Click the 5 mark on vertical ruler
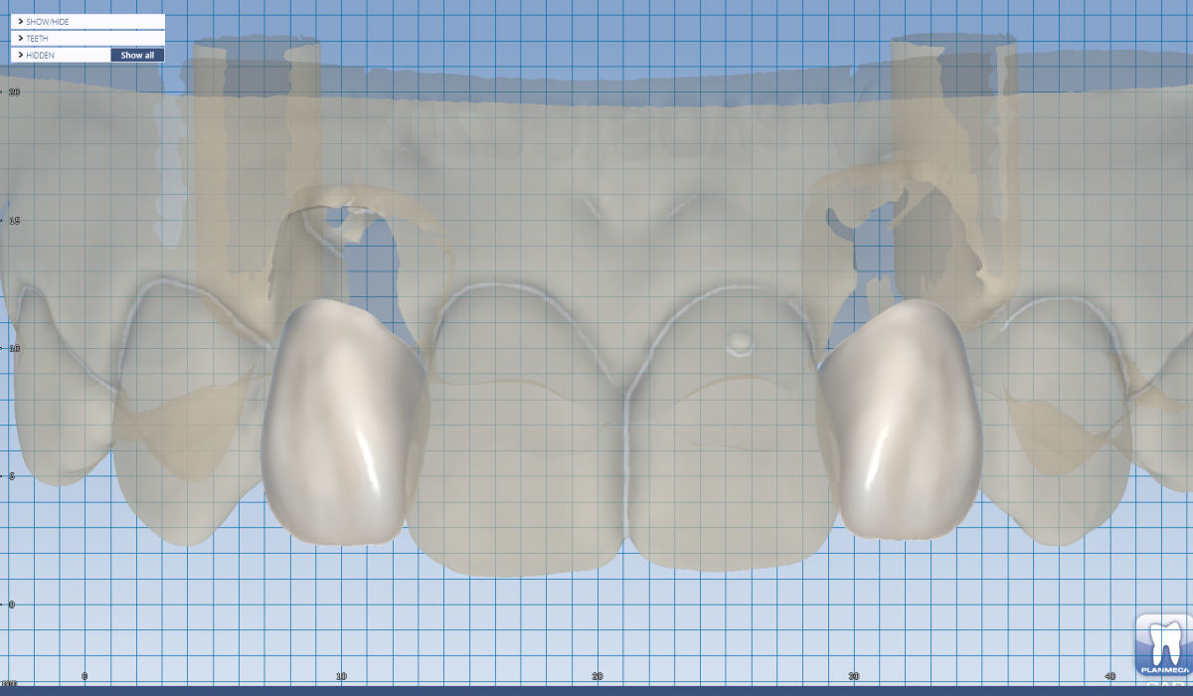The image size is (1193, 696). [11, 476]
